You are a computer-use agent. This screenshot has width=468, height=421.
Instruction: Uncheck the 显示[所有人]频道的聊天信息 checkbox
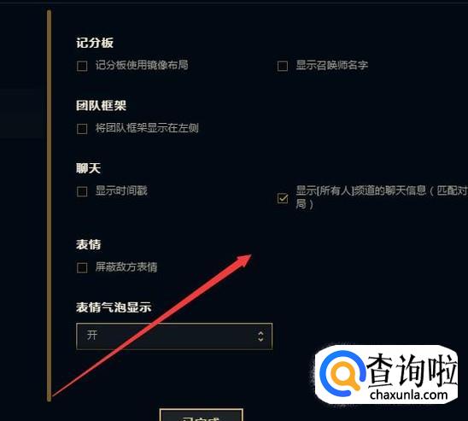pos(283,198)
